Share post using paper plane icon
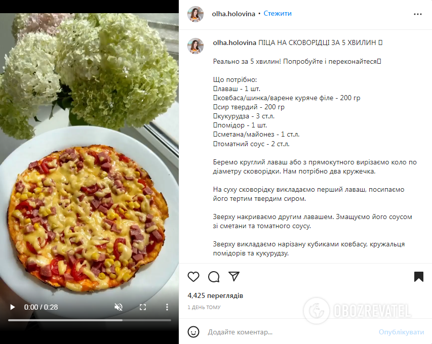This screenshot has height=344, width=432. [234, 276]
